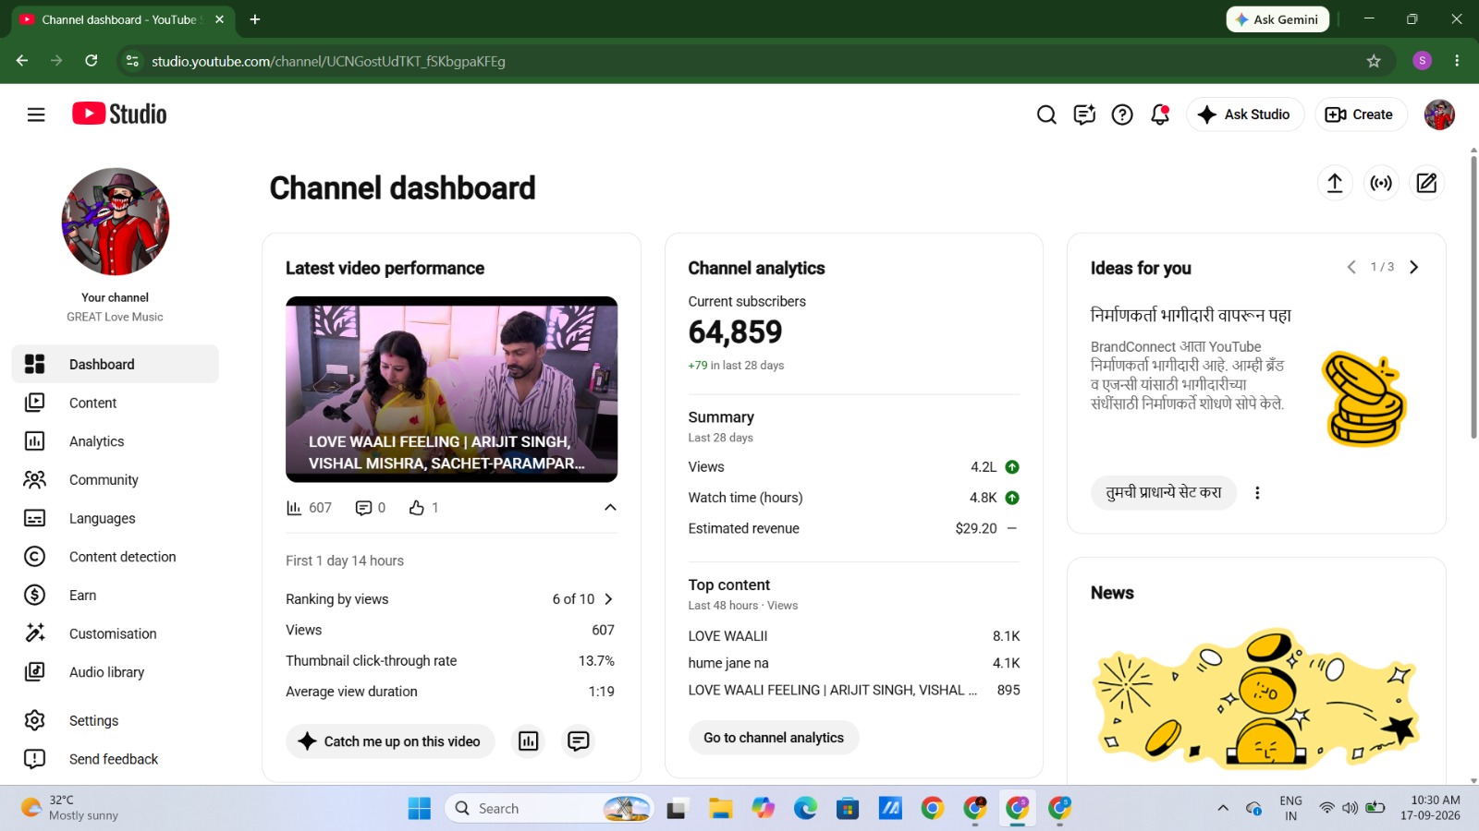
Task: Open the notifications bell
Action: point(1160,114)
